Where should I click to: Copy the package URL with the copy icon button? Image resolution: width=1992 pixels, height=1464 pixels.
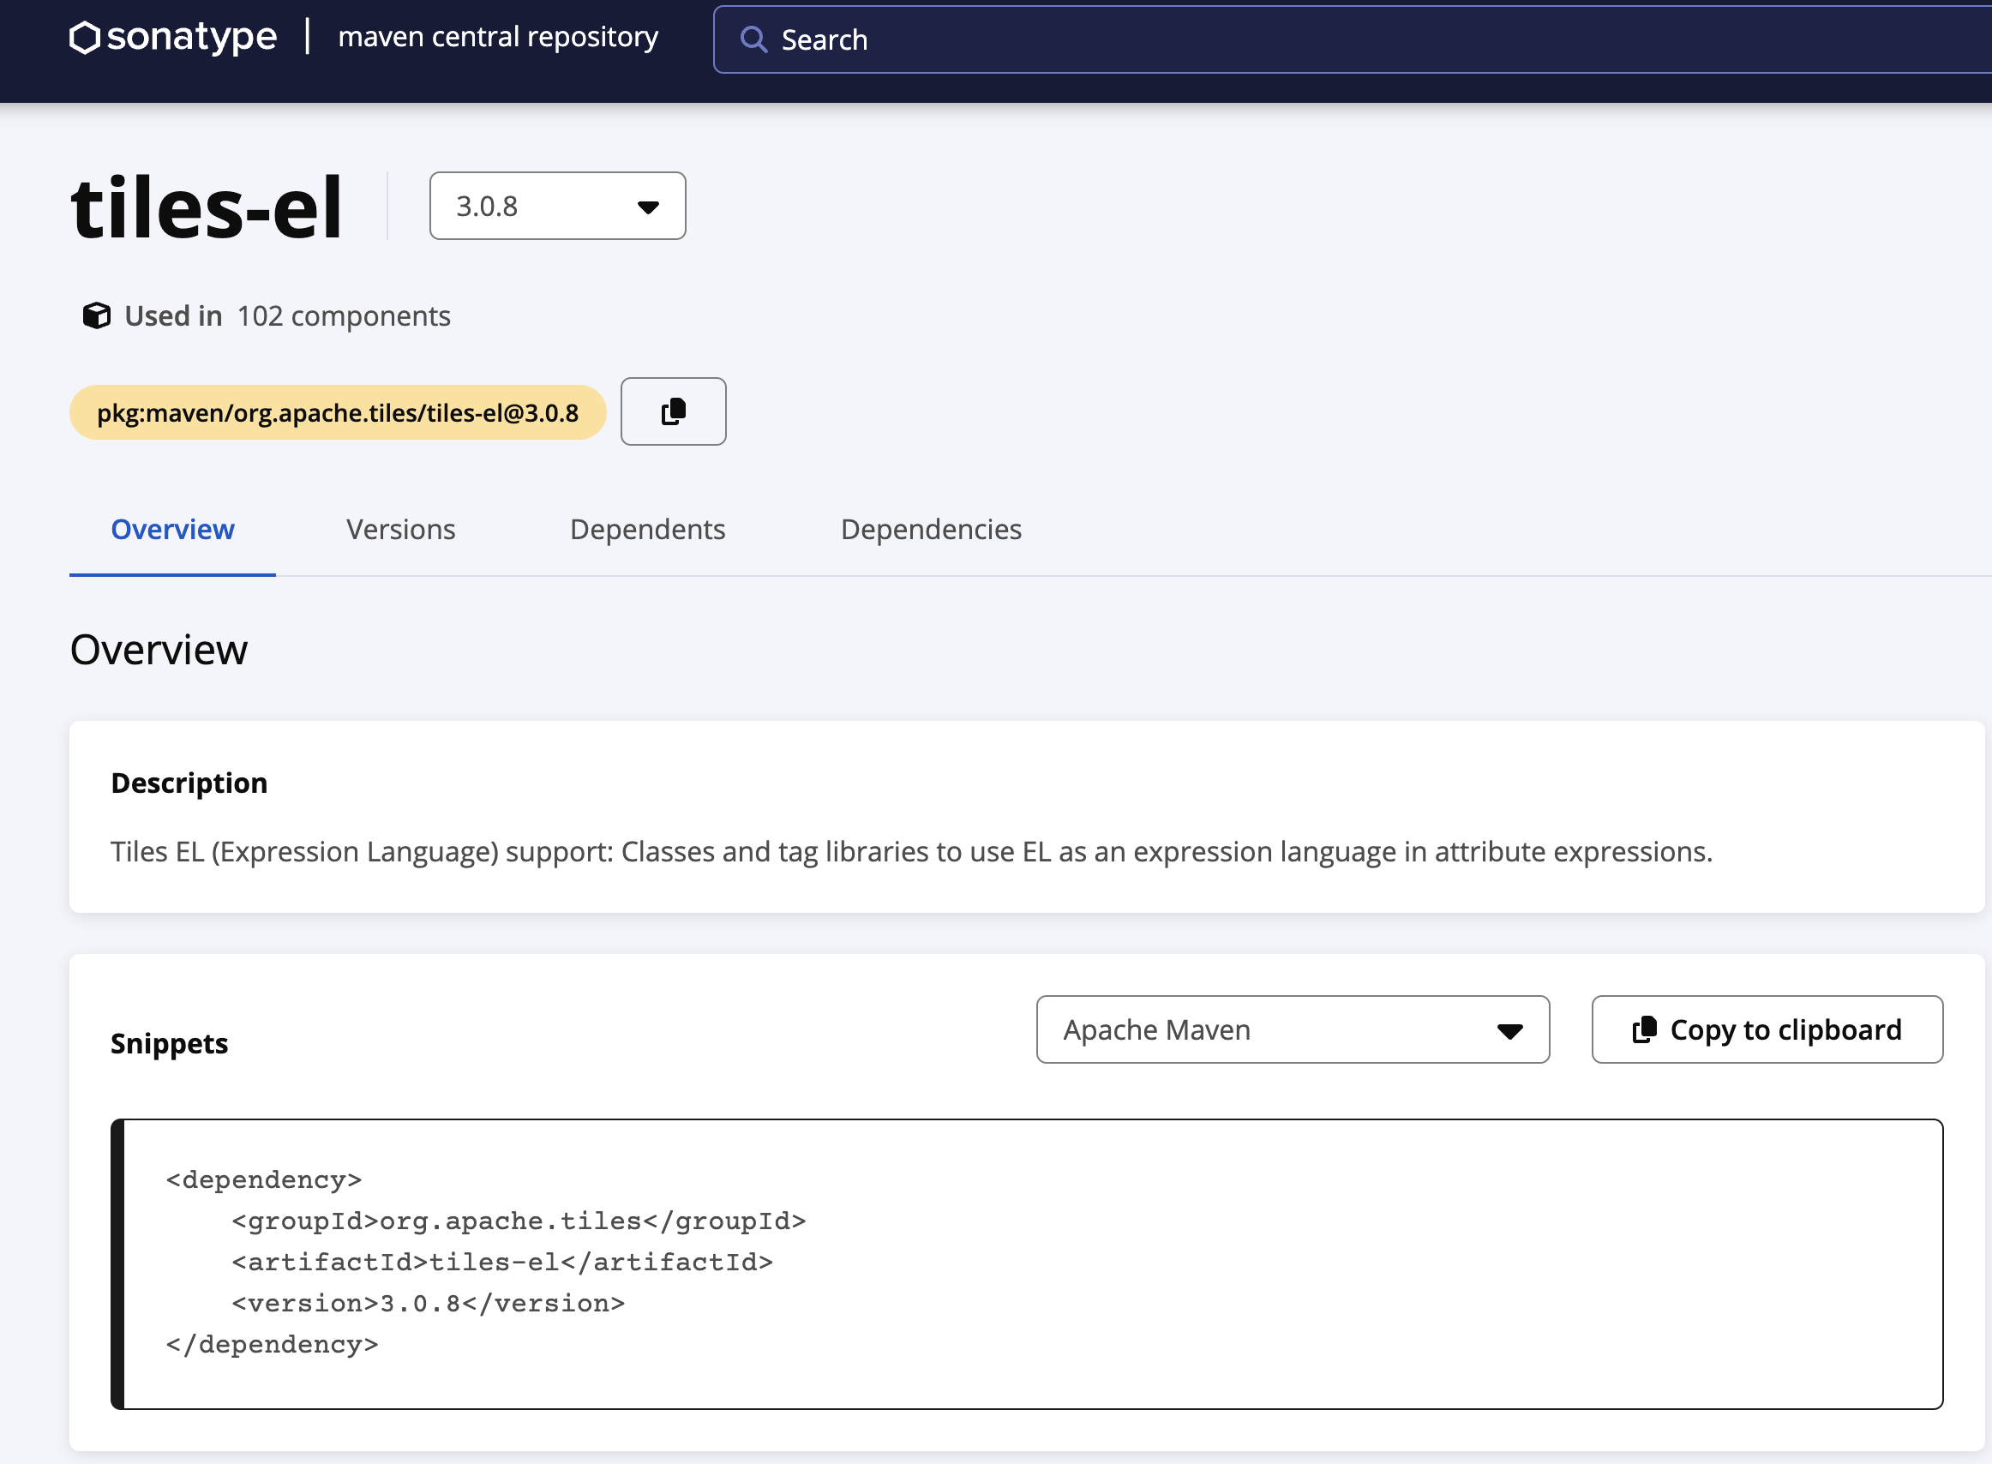(674, 411)
